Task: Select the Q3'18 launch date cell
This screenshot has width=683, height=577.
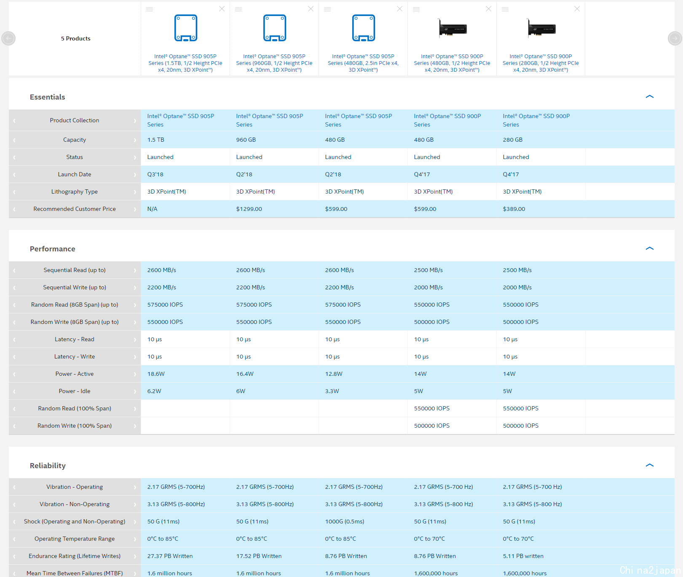Action: click(155, 174)
